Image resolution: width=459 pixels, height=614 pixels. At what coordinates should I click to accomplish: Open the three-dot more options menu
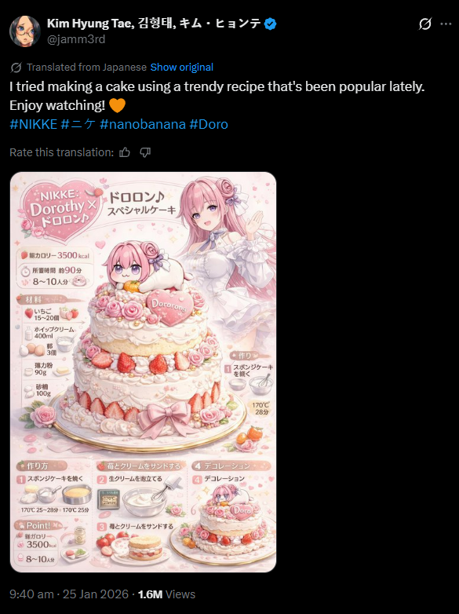(446, 24)
